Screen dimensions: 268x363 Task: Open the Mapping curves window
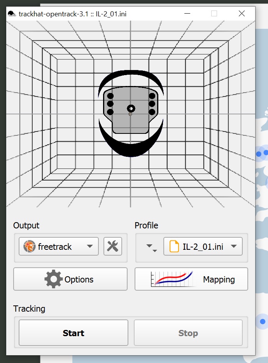click(191, 279)
